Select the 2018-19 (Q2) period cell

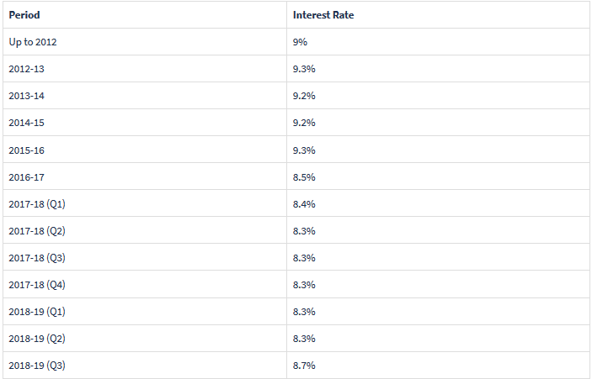coord(37,338)
